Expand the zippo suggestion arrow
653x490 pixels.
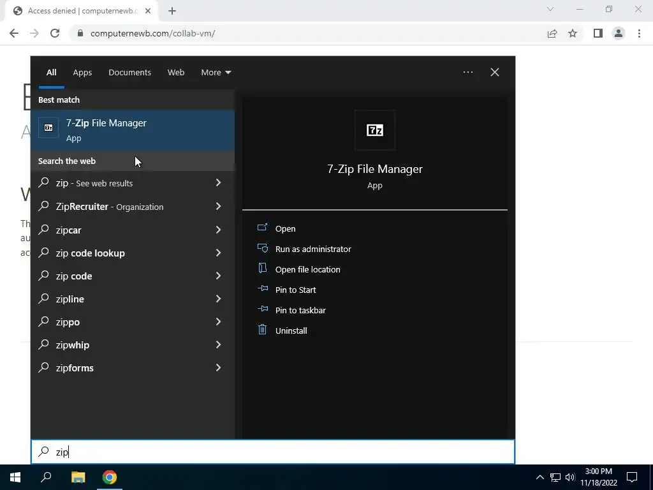(x=218, y=322)
